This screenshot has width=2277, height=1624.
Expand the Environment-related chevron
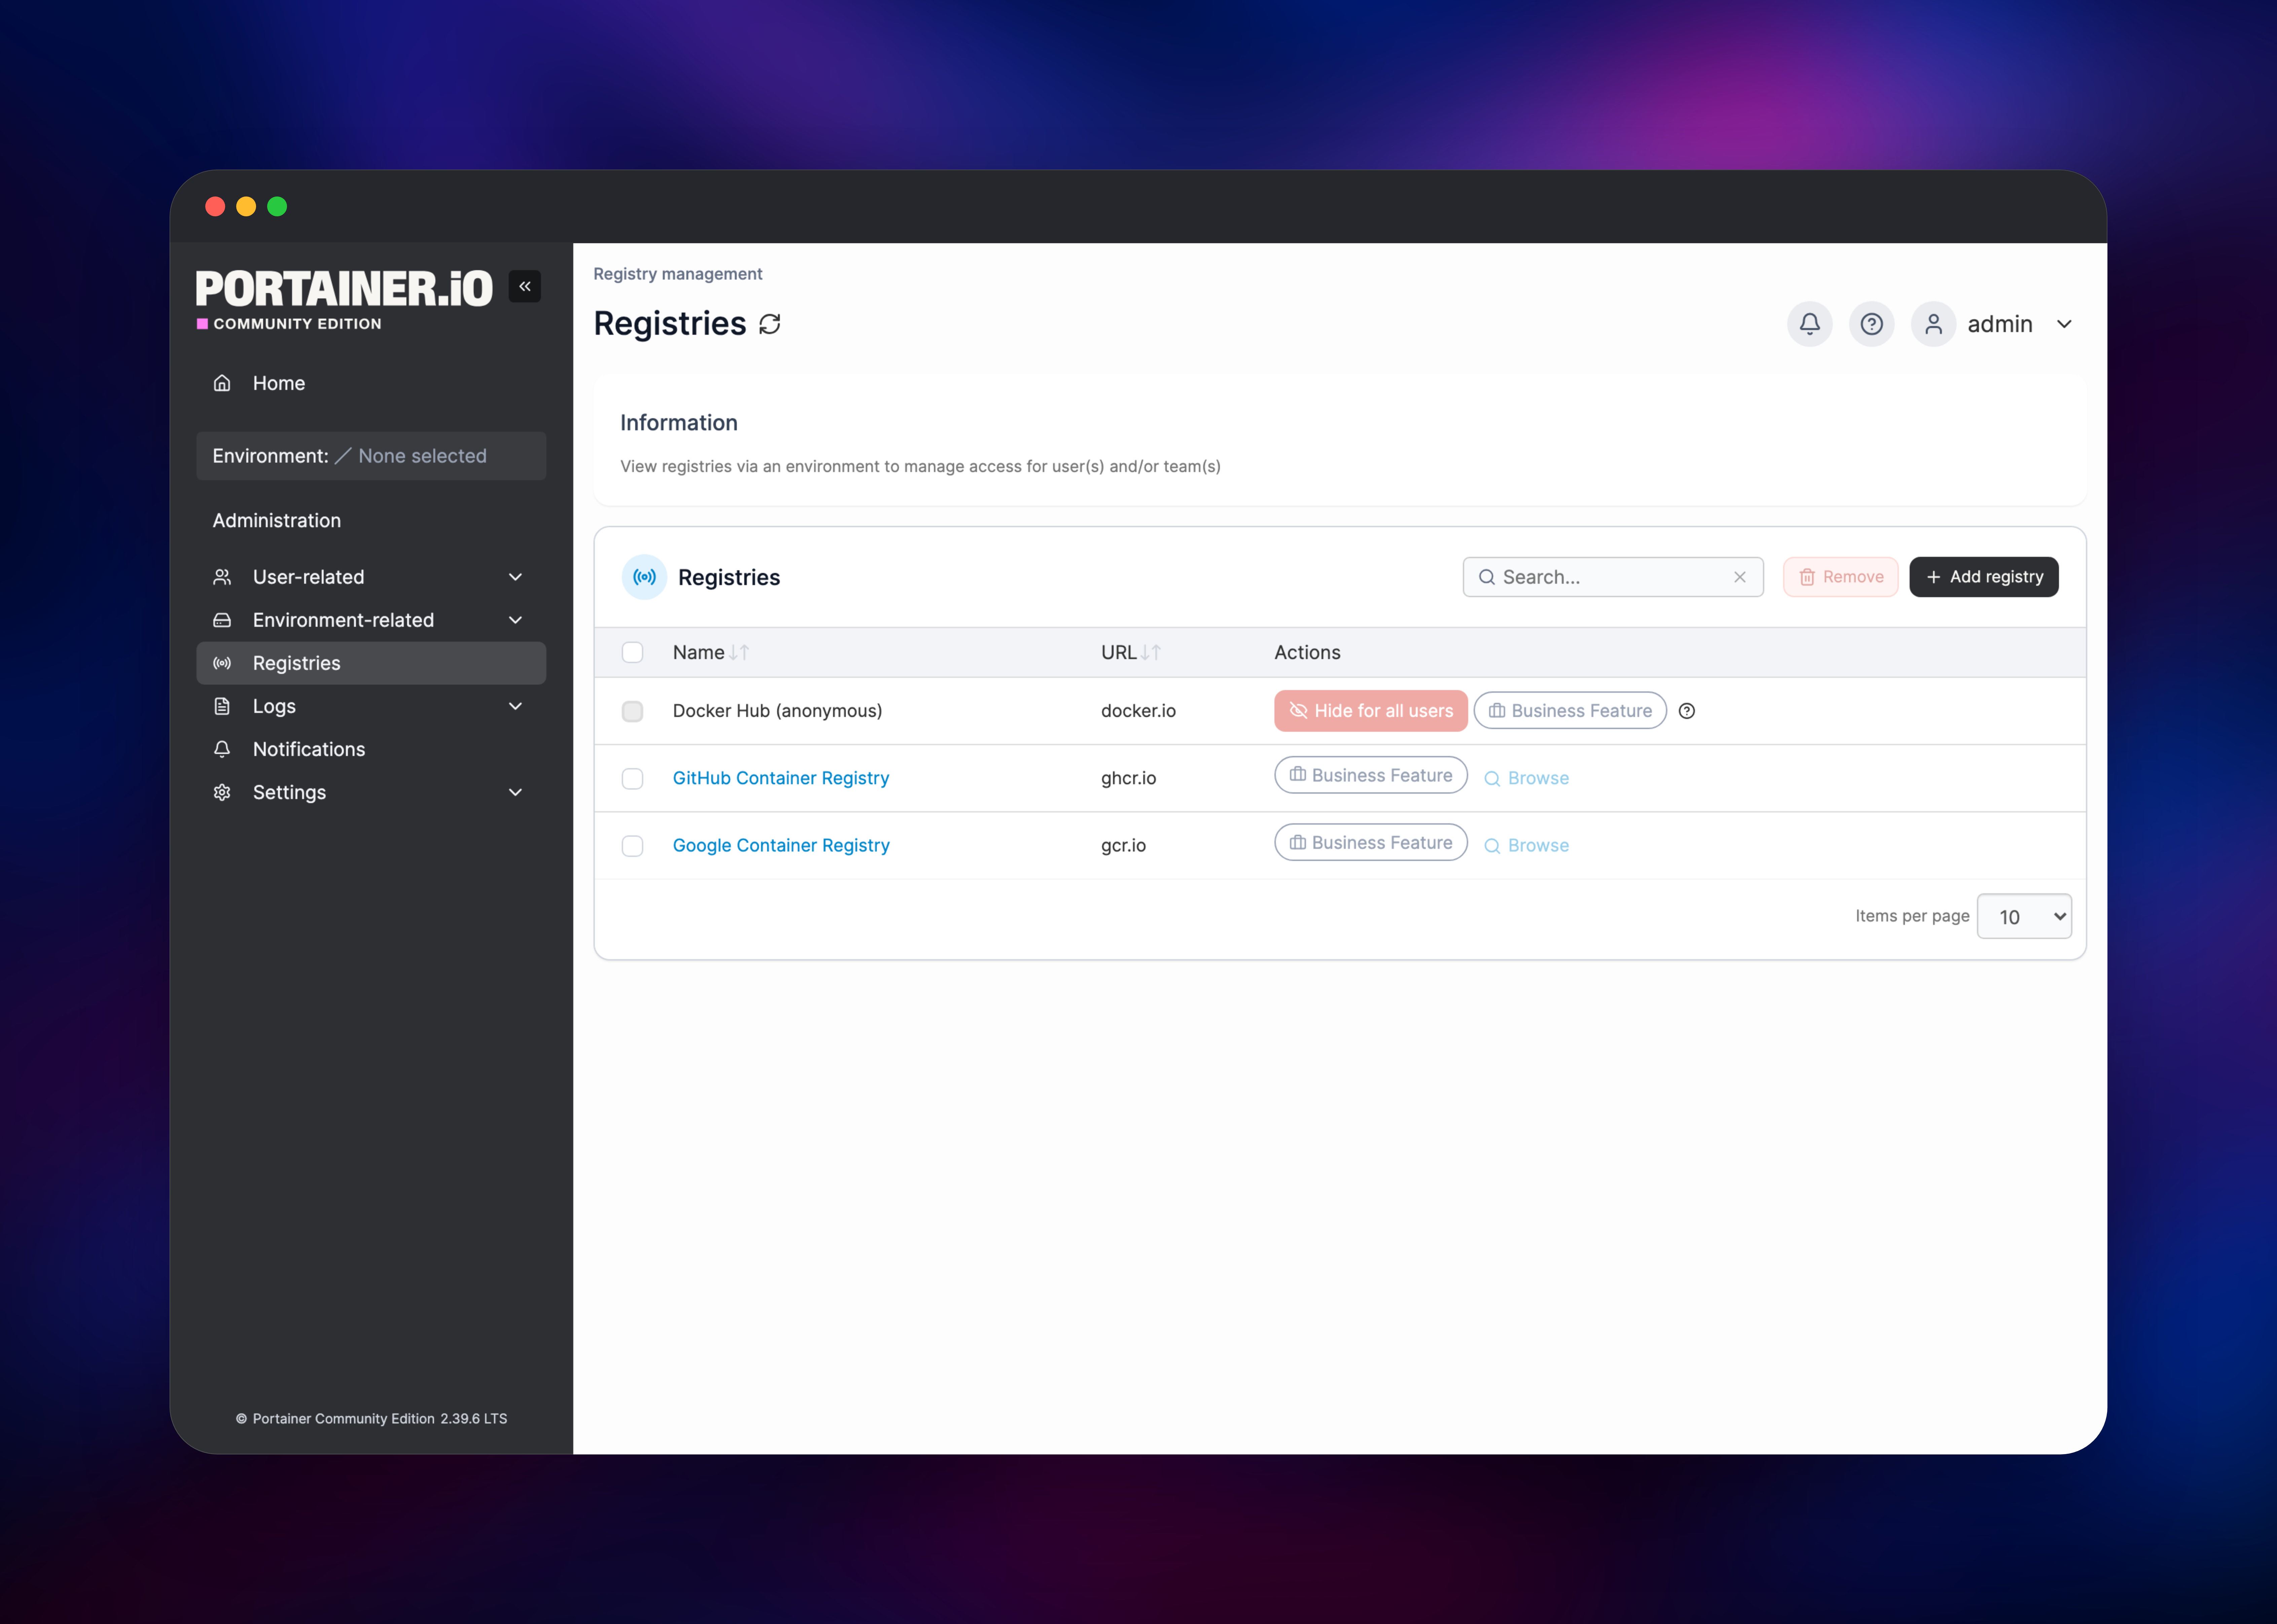[515, 620]
